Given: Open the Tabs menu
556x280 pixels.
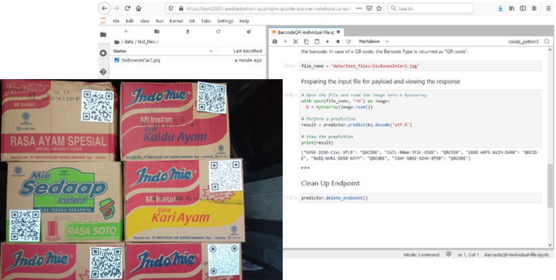Looking at the screenshot, I should pos(206,21).
